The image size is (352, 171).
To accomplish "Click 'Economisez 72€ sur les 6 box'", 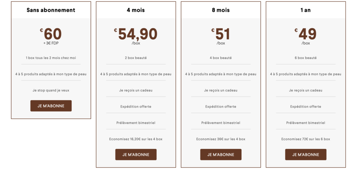I will [x=306, y=139].
